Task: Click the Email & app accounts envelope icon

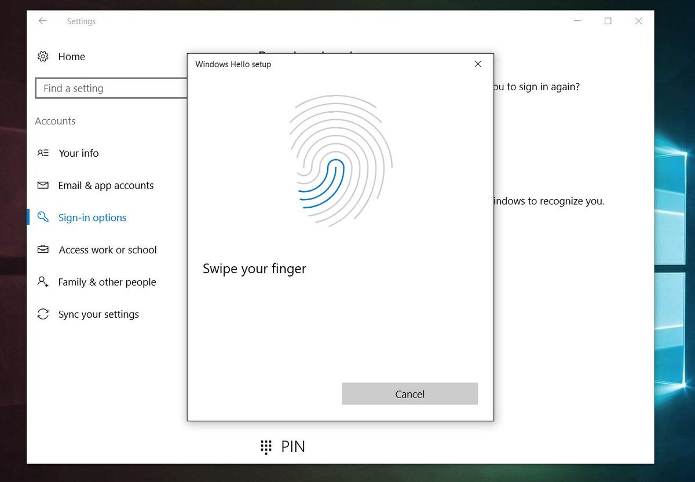Action: (x=42, y=185)
